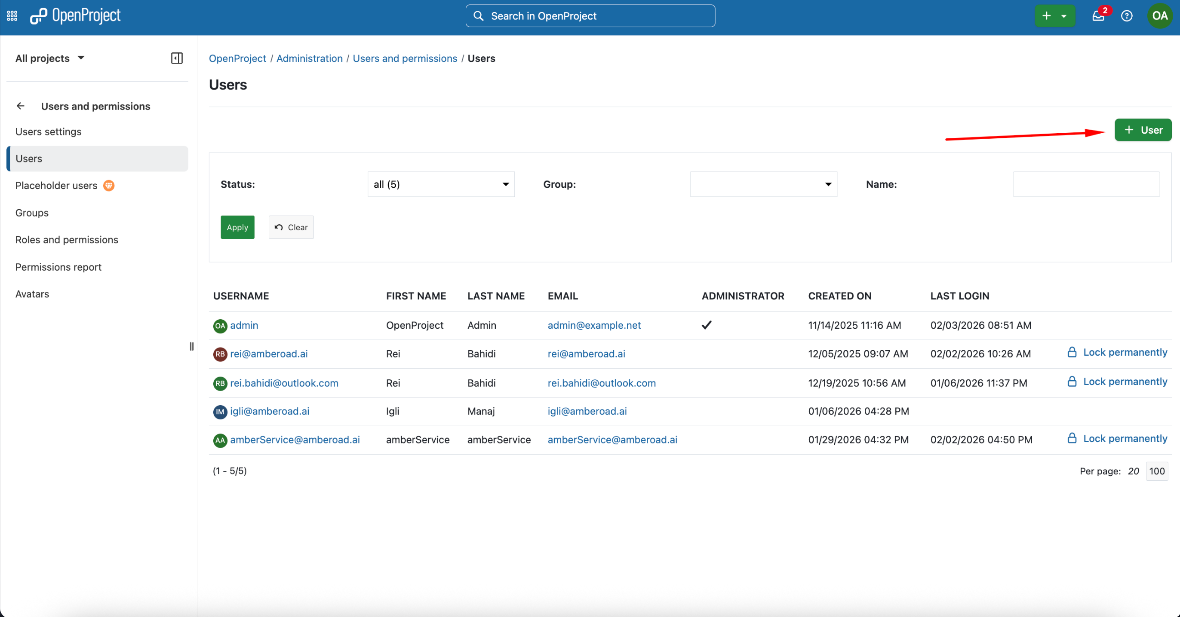The height and width of the screenshot is (617, 1180).
Task: Click the OpenProject logo
Action: 75,16
